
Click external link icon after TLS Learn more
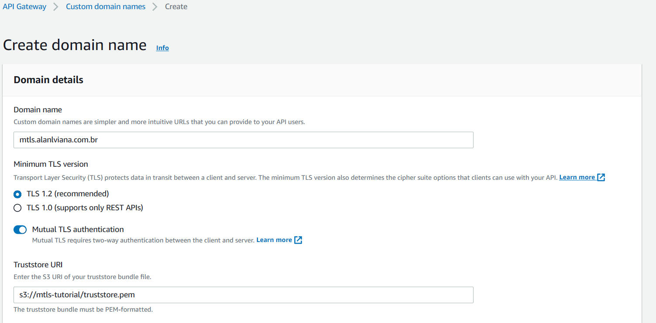(601, 177)
